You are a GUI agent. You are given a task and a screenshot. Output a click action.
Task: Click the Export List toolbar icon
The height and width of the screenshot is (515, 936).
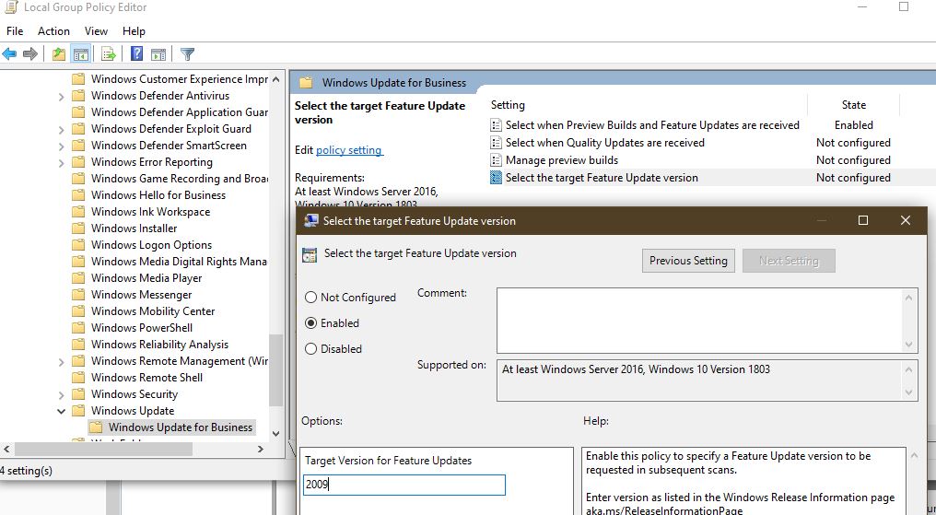[109, 54]
